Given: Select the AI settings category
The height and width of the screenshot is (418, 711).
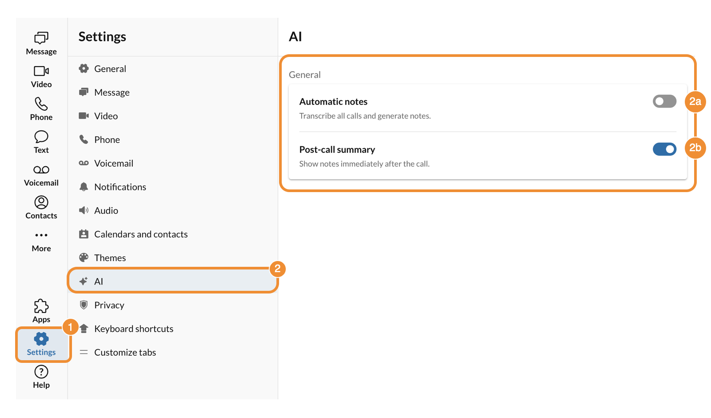Looking at the screenshot, I should click(x=99, y=281).
